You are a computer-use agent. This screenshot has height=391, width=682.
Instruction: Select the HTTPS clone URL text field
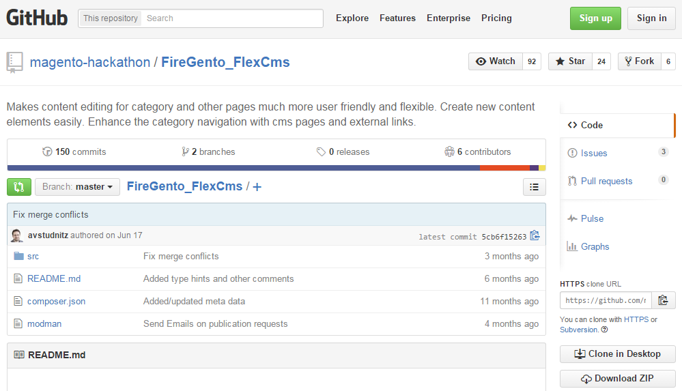606,300
